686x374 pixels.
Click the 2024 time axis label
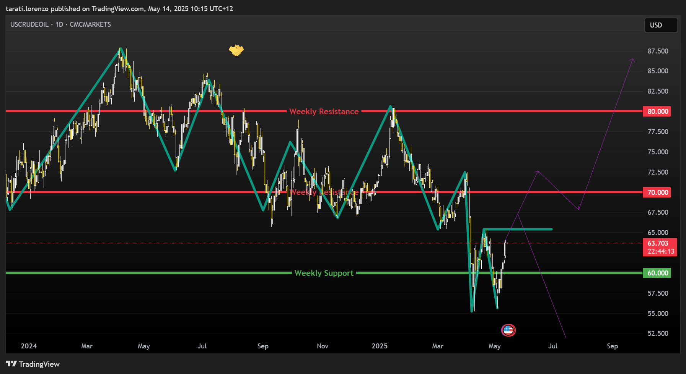pyautogui.click(x=29, y=346)
